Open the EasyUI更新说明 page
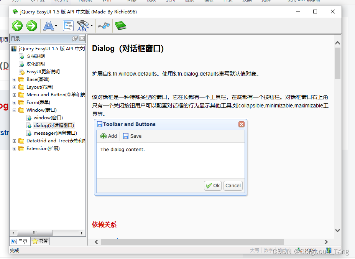The height and width of the screenshot is (259, 355). click(43, 72)
